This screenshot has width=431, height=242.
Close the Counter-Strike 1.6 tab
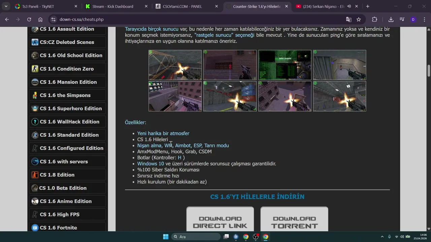point(286,6)
